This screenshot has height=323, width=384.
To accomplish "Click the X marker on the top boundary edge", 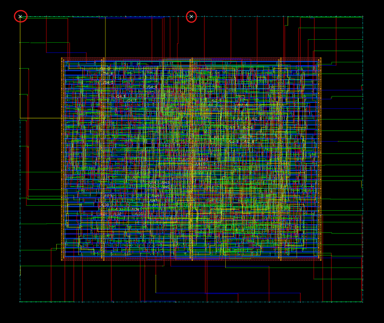I will click(191, 16).
